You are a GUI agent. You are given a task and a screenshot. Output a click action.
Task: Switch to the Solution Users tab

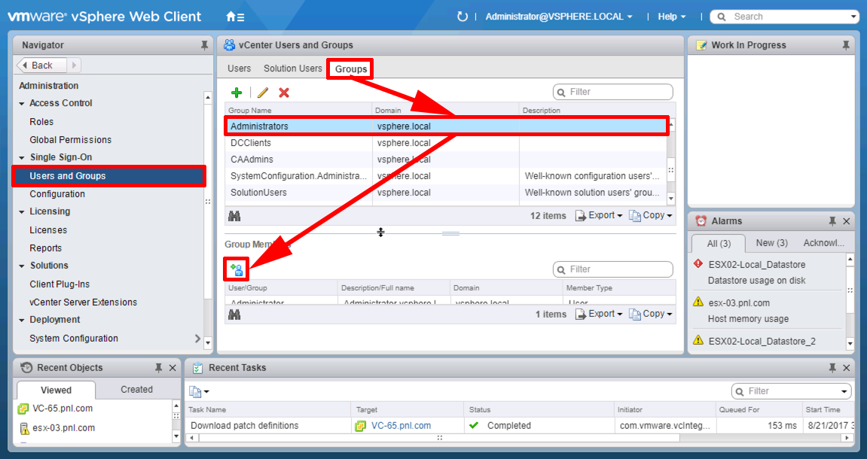(292, 68)
